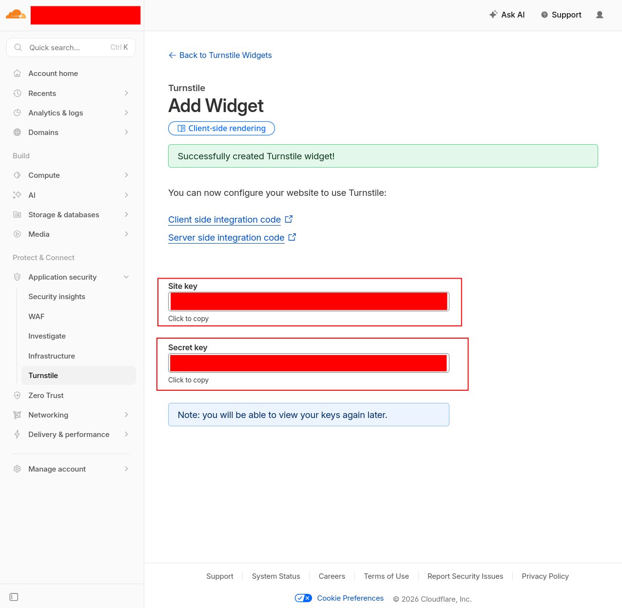Collapse the Application security chevron
The width and height of the screenshot is (622, 608).
click(x=126, y=277)
